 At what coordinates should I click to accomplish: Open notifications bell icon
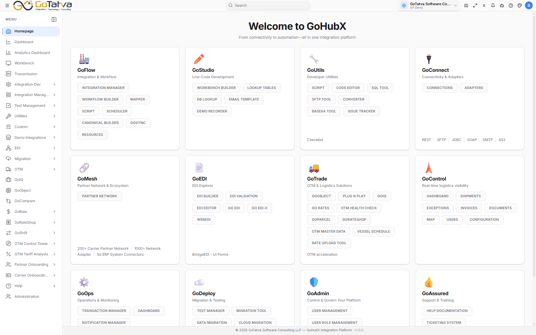point(493,6)
